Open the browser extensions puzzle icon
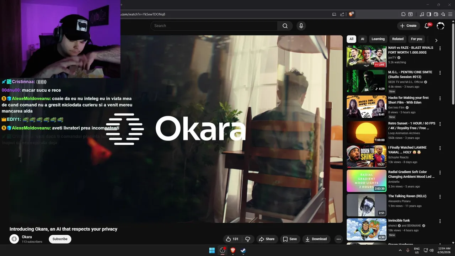Image resolution: width=455 pixels, height=256 pixels. pos(403,14)
